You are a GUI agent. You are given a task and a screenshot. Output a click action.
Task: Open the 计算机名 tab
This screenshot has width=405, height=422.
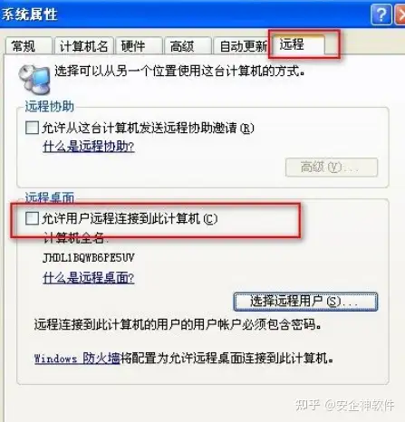(83, 46)
